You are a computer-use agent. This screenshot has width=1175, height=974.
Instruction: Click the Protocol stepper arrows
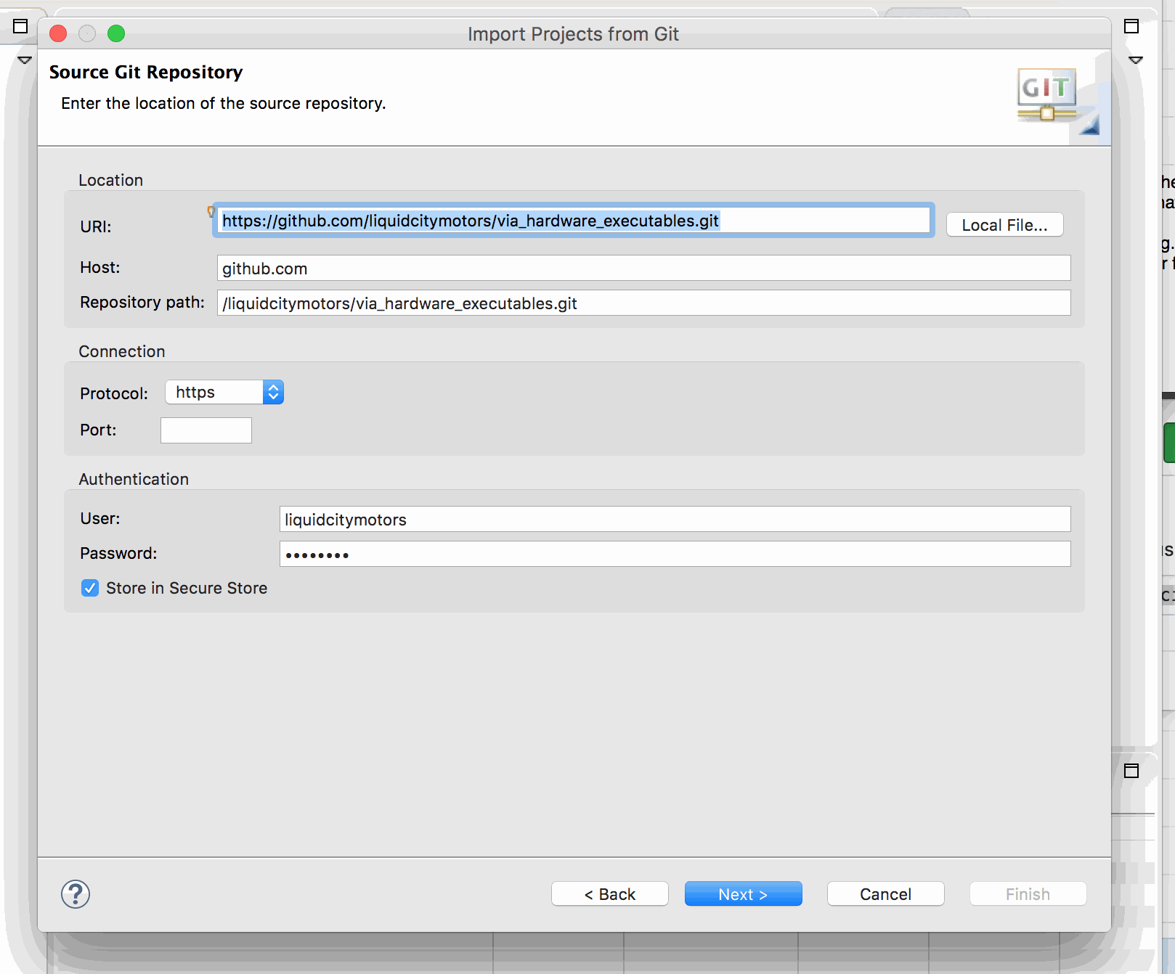[x=273, y=392]
